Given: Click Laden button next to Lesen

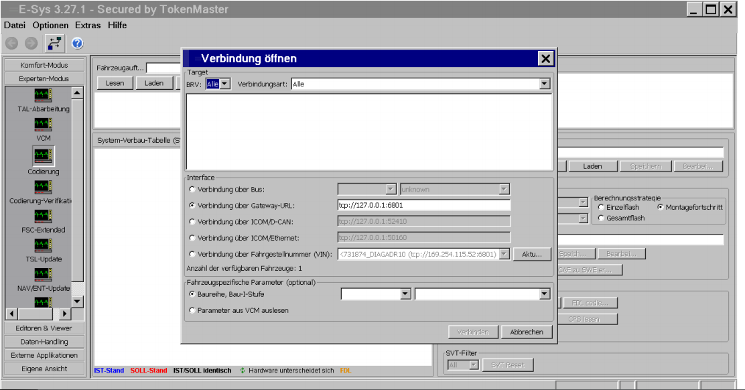Looking at the screenshot, I should 154,83.
